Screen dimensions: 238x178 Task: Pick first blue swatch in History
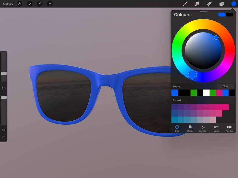tap(175, 93)
